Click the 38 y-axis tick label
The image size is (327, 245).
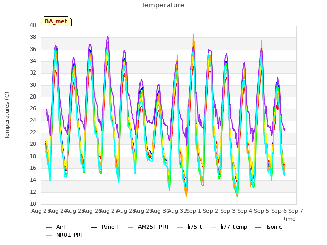[x=33, y=37]
